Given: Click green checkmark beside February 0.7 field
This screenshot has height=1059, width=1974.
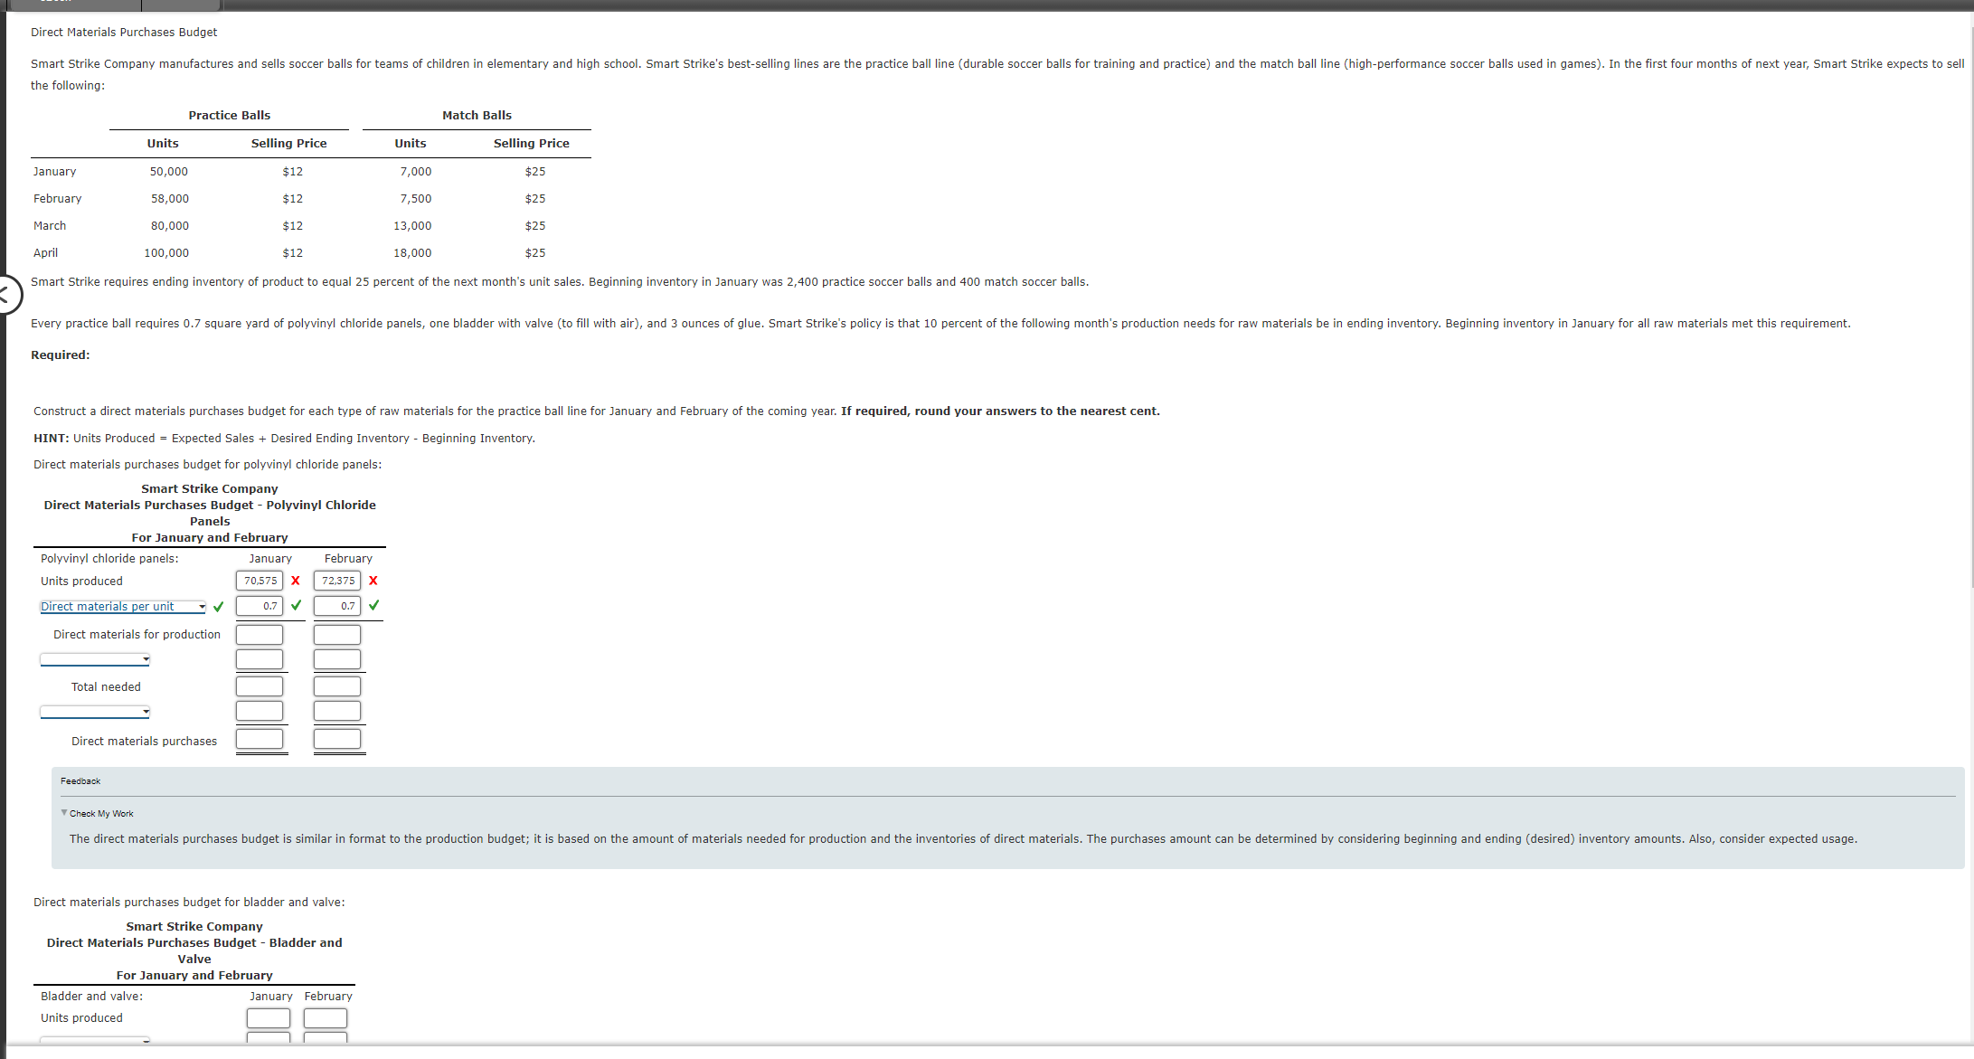Looking at the screenshot, I should click(373, 605).
